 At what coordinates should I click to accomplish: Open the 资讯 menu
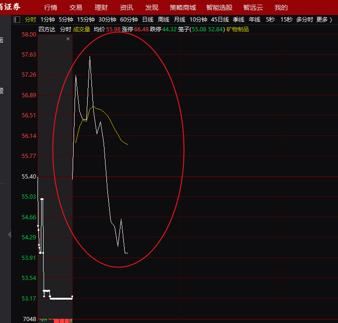(126, 8)
